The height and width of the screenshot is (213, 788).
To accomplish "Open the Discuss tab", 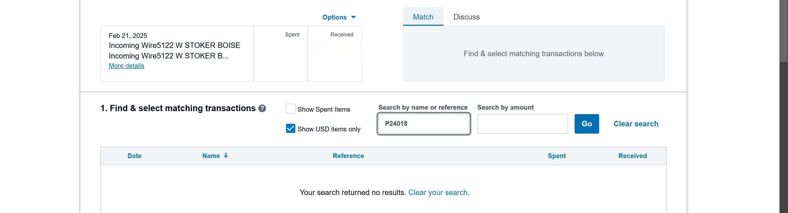I will [466, 17].
